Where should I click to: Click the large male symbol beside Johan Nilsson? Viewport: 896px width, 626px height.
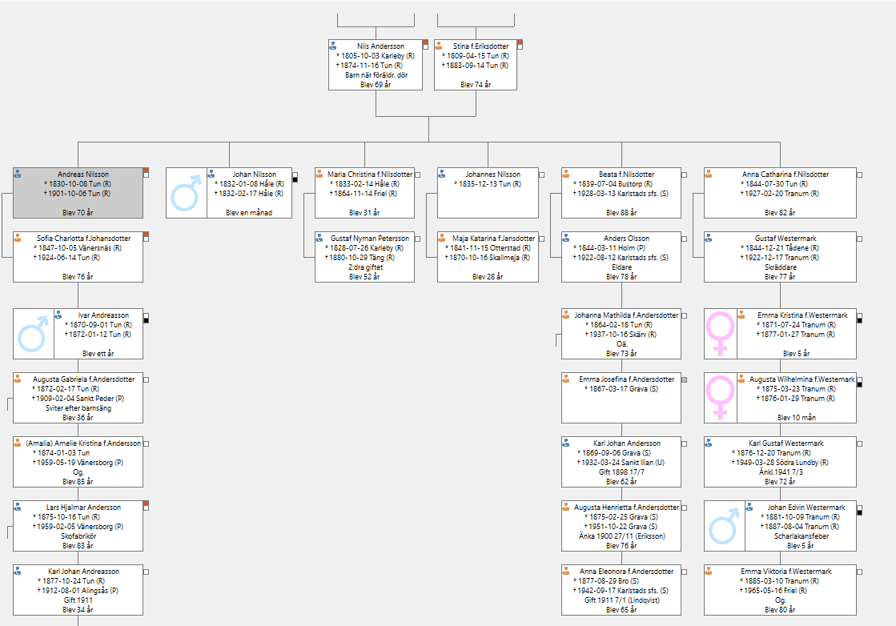point(187,193)
